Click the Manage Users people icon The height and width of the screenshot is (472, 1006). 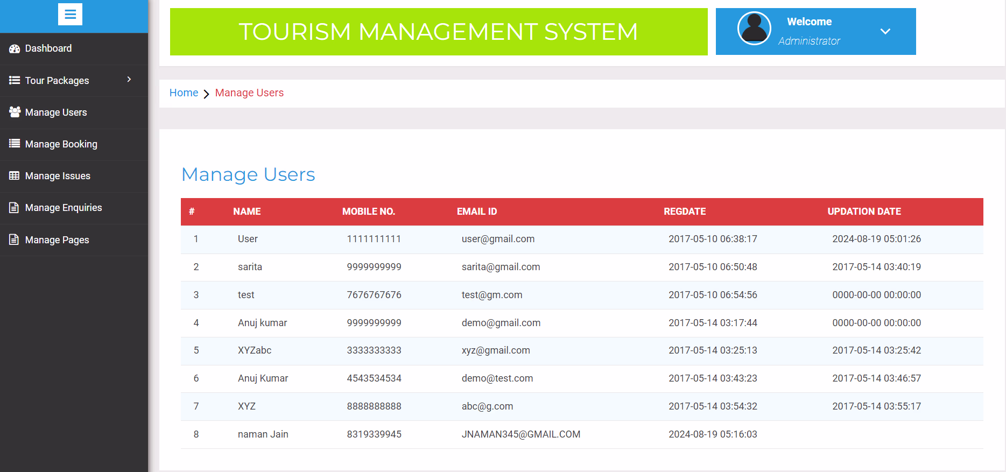(15, 112)
